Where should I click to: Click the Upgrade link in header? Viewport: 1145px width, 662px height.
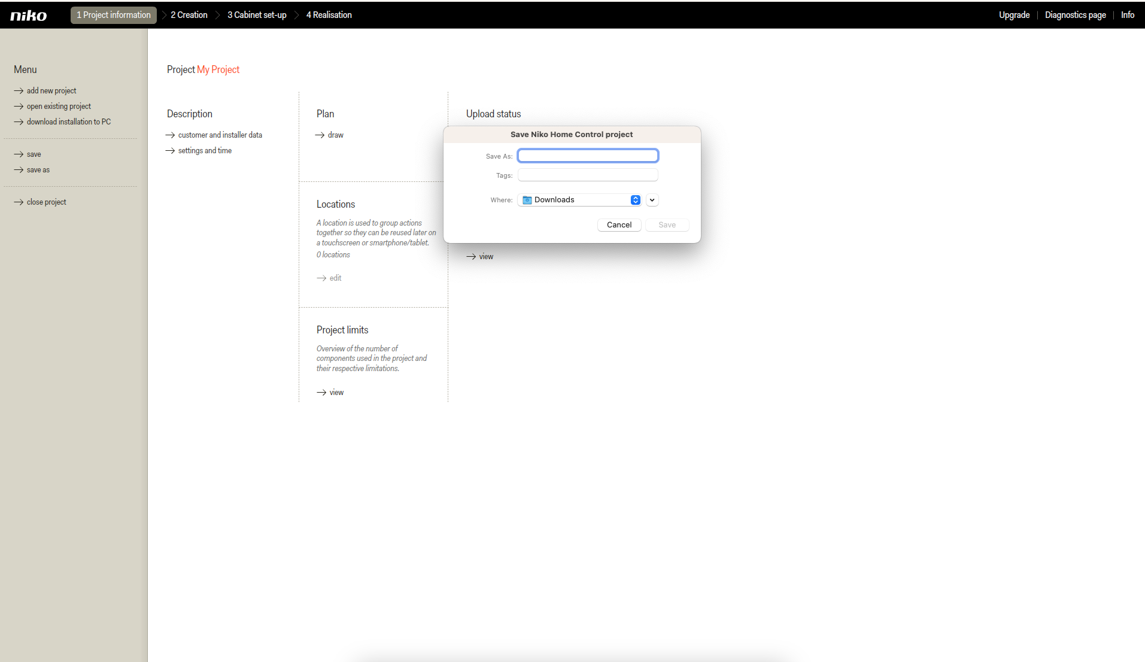[x=1014, y=15]
